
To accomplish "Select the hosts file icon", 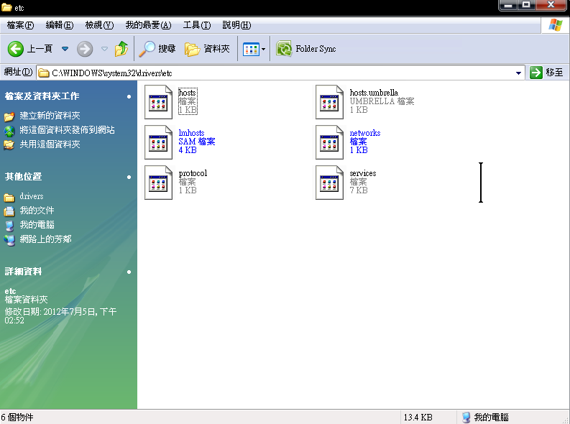I will pos(158,102).
